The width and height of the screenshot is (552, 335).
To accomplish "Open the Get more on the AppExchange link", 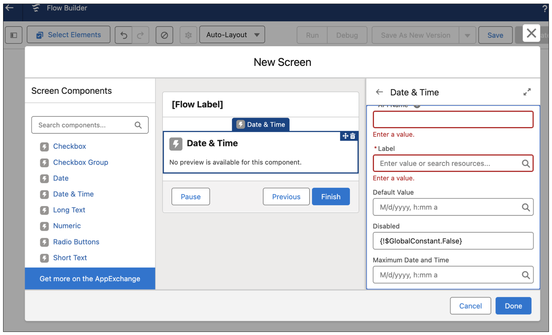I will click(x=90, y=279).
